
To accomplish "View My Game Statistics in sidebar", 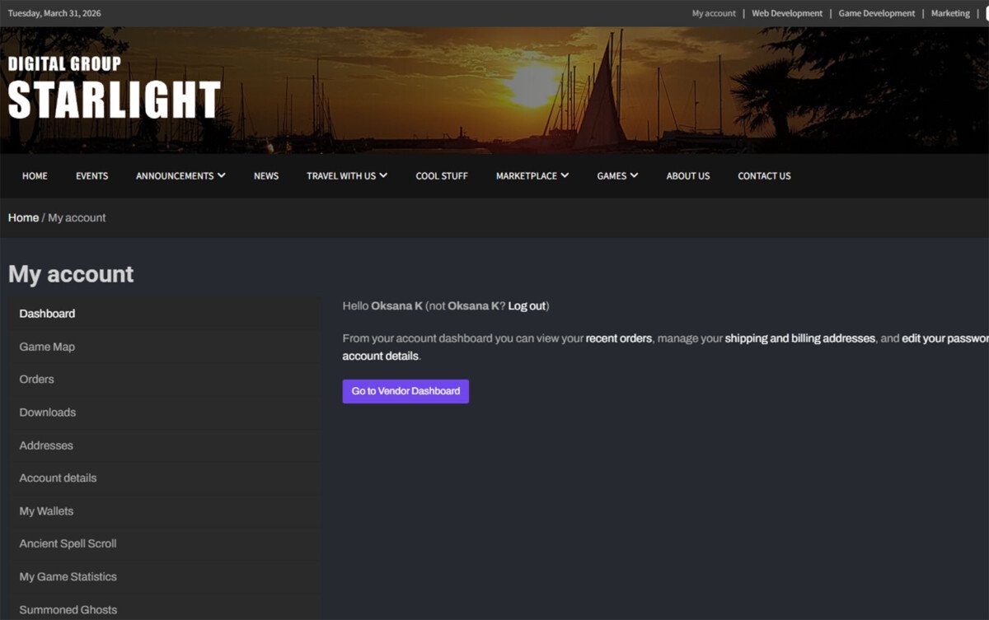I will (x=68, y=577).
